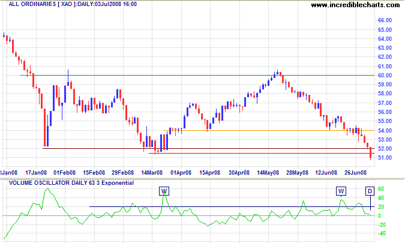
Task: Click the 14May08 date label
Action: [268, 173]
